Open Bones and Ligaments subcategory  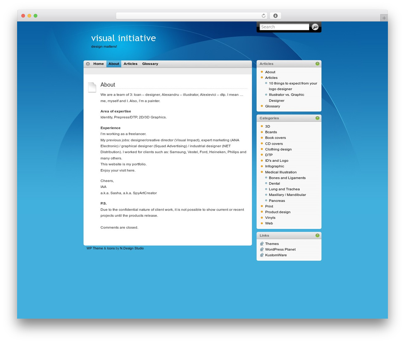pyautogui.click(x=287, y=178)
